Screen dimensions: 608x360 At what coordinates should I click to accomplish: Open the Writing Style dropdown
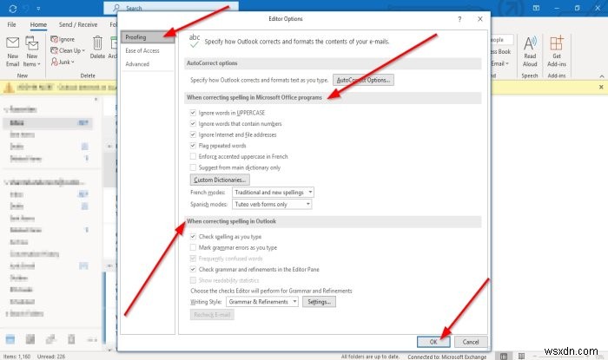[262, 302]
